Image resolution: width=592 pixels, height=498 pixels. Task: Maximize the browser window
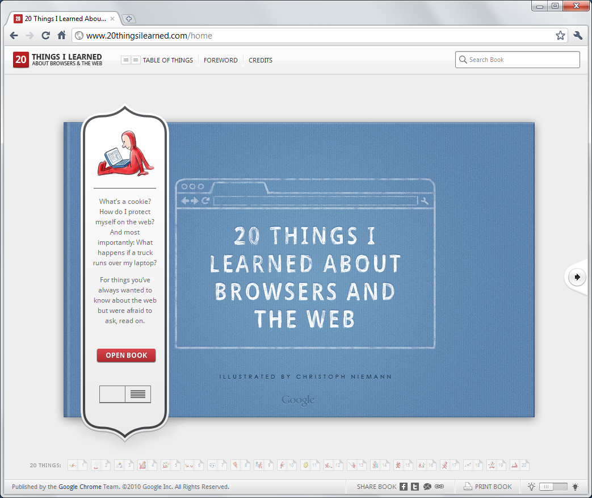(x=555, y=6)
